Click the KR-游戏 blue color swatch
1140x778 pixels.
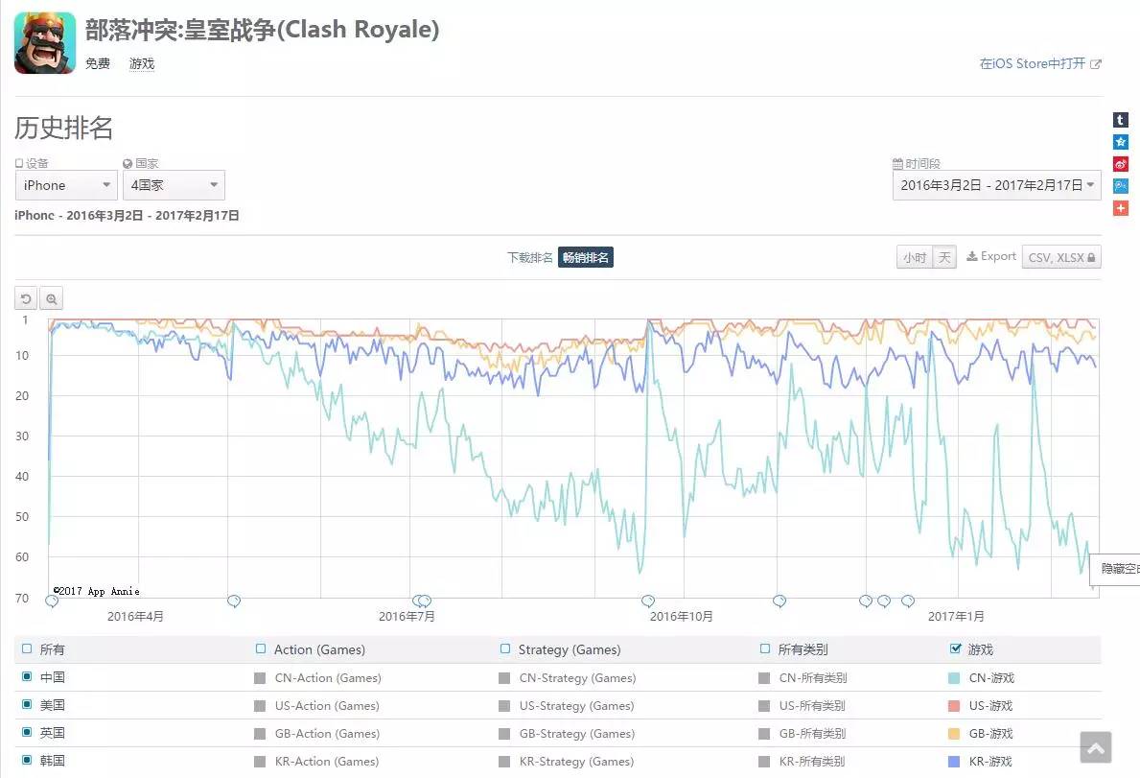955,762
